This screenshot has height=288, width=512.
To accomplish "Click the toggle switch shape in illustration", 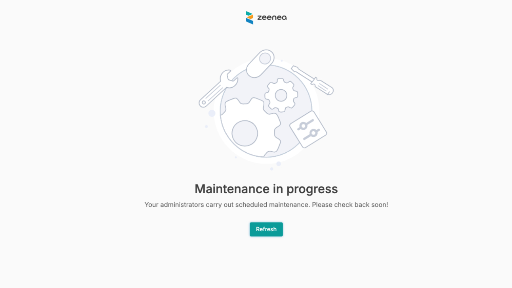I will (260, 63).
